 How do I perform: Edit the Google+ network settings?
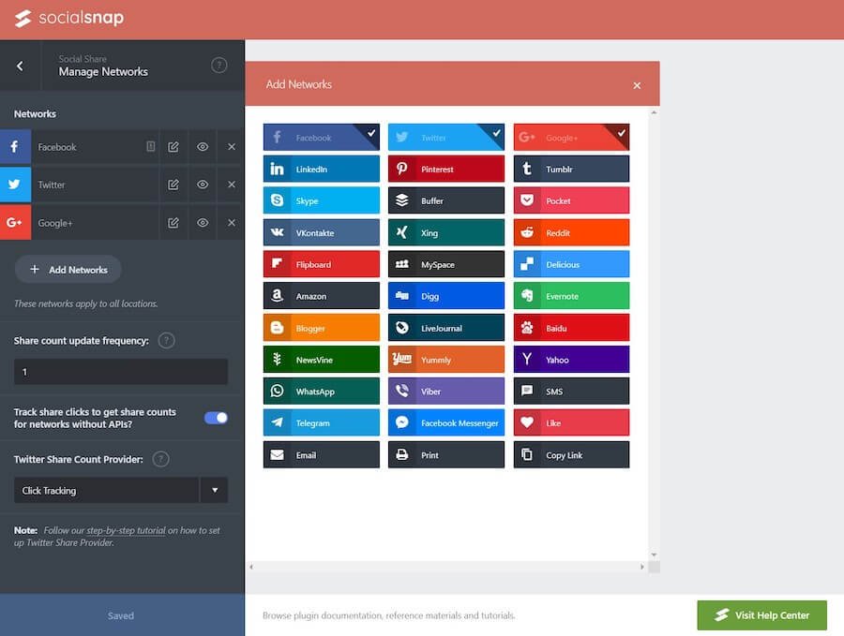click(173, 223)
